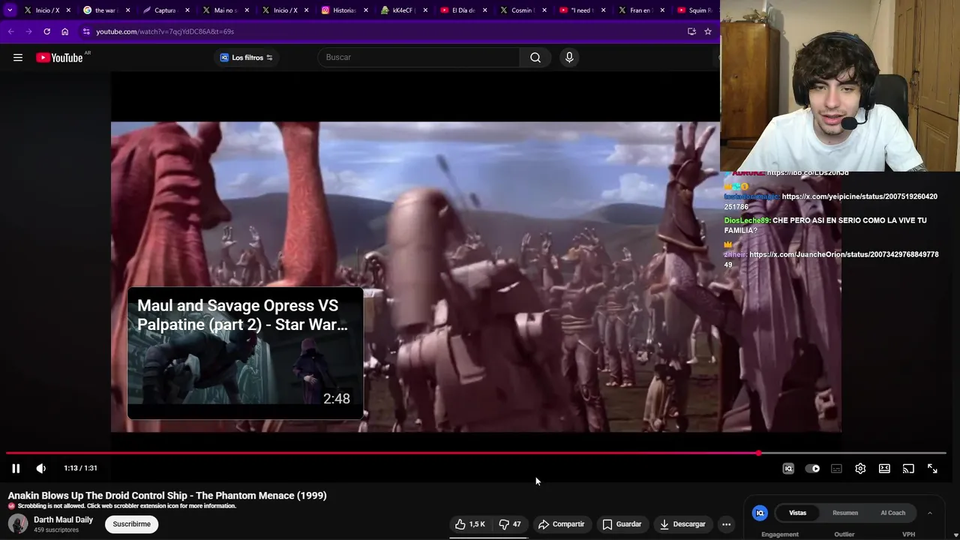Viewport: 960px width, 540px height.
Task: Click the search magnifier button
Action: point(535,58)
